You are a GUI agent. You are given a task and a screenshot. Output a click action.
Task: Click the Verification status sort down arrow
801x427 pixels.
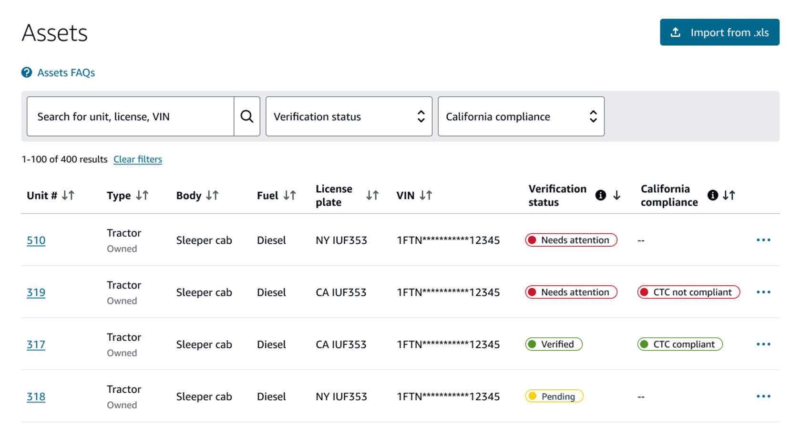coord(616,195)
